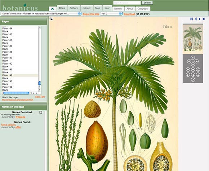Open the View Text link
The width and height of the screenshot is (209, 171).
(40, 97)
